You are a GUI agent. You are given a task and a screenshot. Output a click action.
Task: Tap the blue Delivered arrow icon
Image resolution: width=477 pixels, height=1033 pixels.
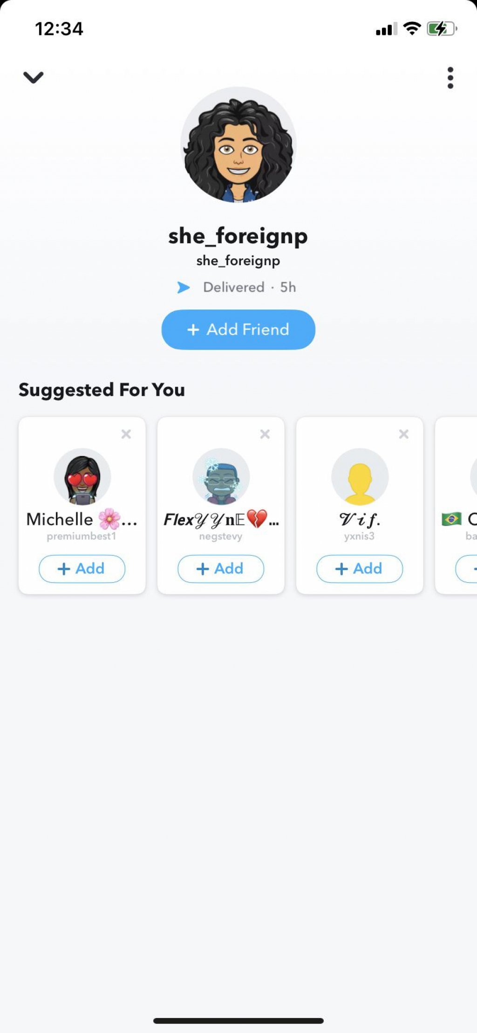pyautogui.click(x=184, y=287)
